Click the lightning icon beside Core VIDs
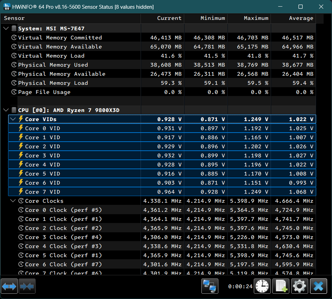The height and width of the screenshot is (299, 332). [x=21, y=119]
